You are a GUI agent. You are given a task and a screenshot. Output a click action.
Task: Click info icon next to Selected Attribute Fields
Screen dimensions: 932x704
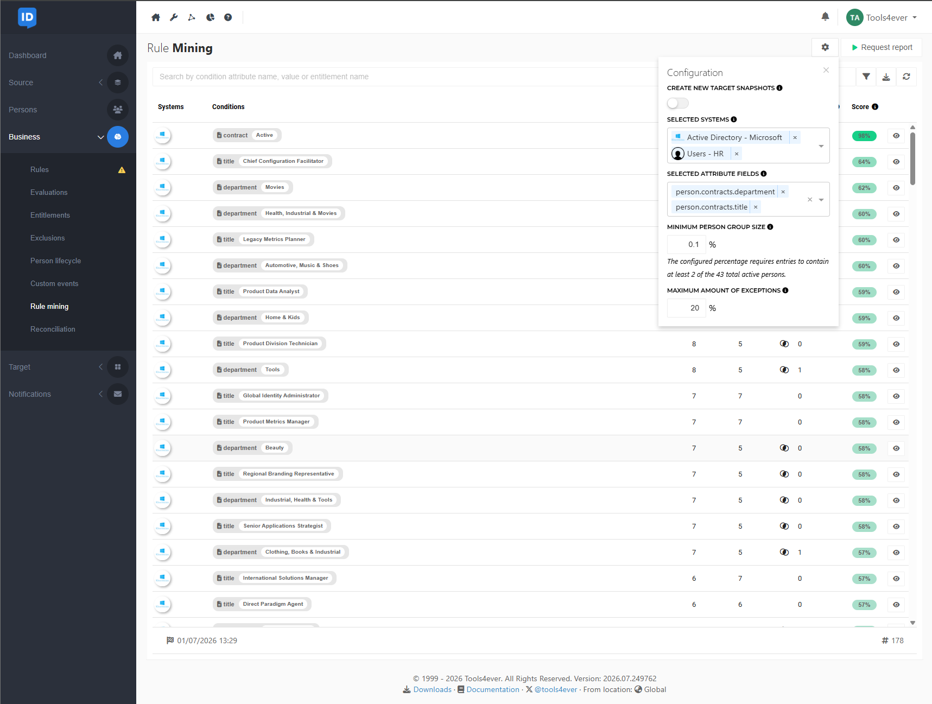764,174
